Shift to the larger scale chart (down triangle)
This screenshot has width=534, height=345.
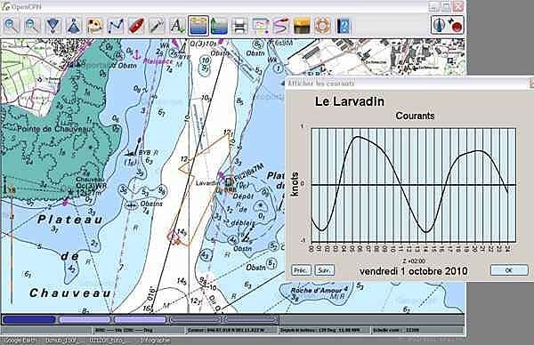tap(53, 26)
